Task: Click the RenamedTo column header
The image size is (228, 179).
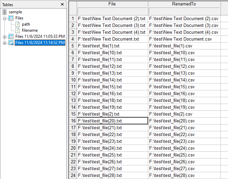Action: 184,4
